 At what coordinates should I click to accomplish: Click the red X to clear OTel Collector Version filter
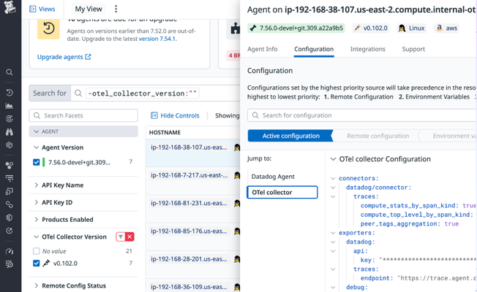pyautogui.click(x=129, y=237)
